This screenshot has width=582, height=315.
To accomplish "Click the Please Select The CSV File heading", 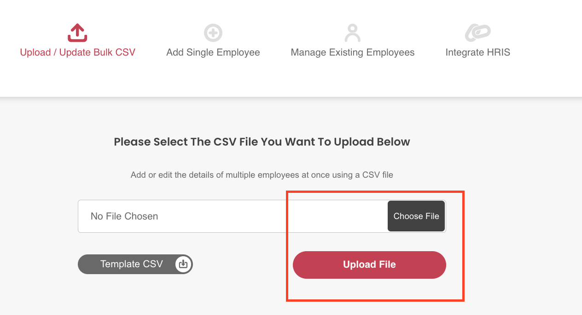I will 262,141.
